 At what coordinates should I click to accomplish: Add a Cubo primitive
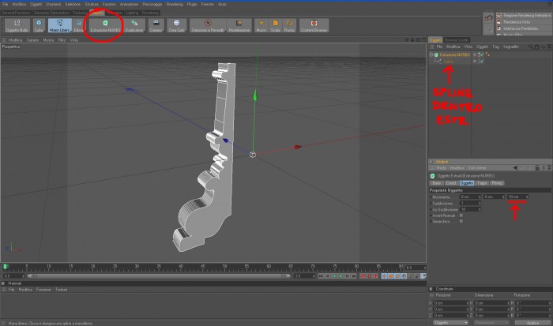(x=39, y=25)
